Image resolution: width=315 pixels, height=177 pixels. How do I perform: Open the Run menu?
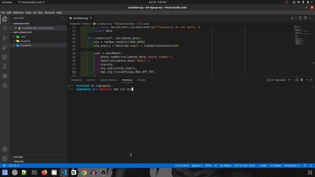(40, 13)
